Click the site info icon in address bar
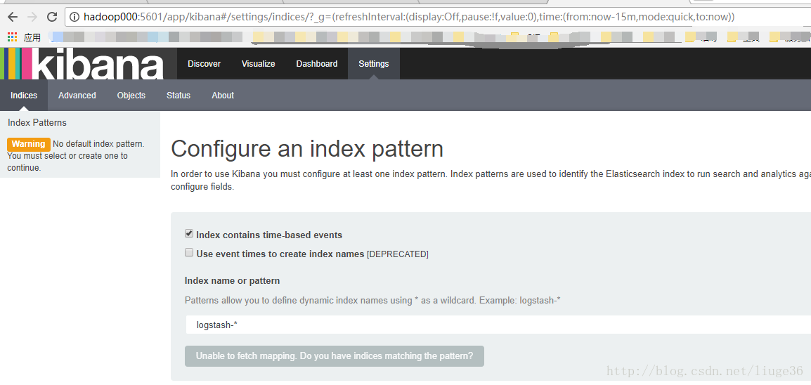 pyautogui.click(x=74, y=17)
